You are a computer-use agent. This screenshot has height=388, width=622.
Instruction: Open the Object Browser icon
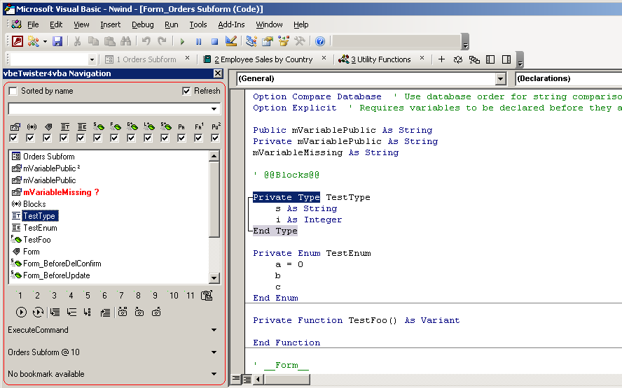click(x=284, y=41)
